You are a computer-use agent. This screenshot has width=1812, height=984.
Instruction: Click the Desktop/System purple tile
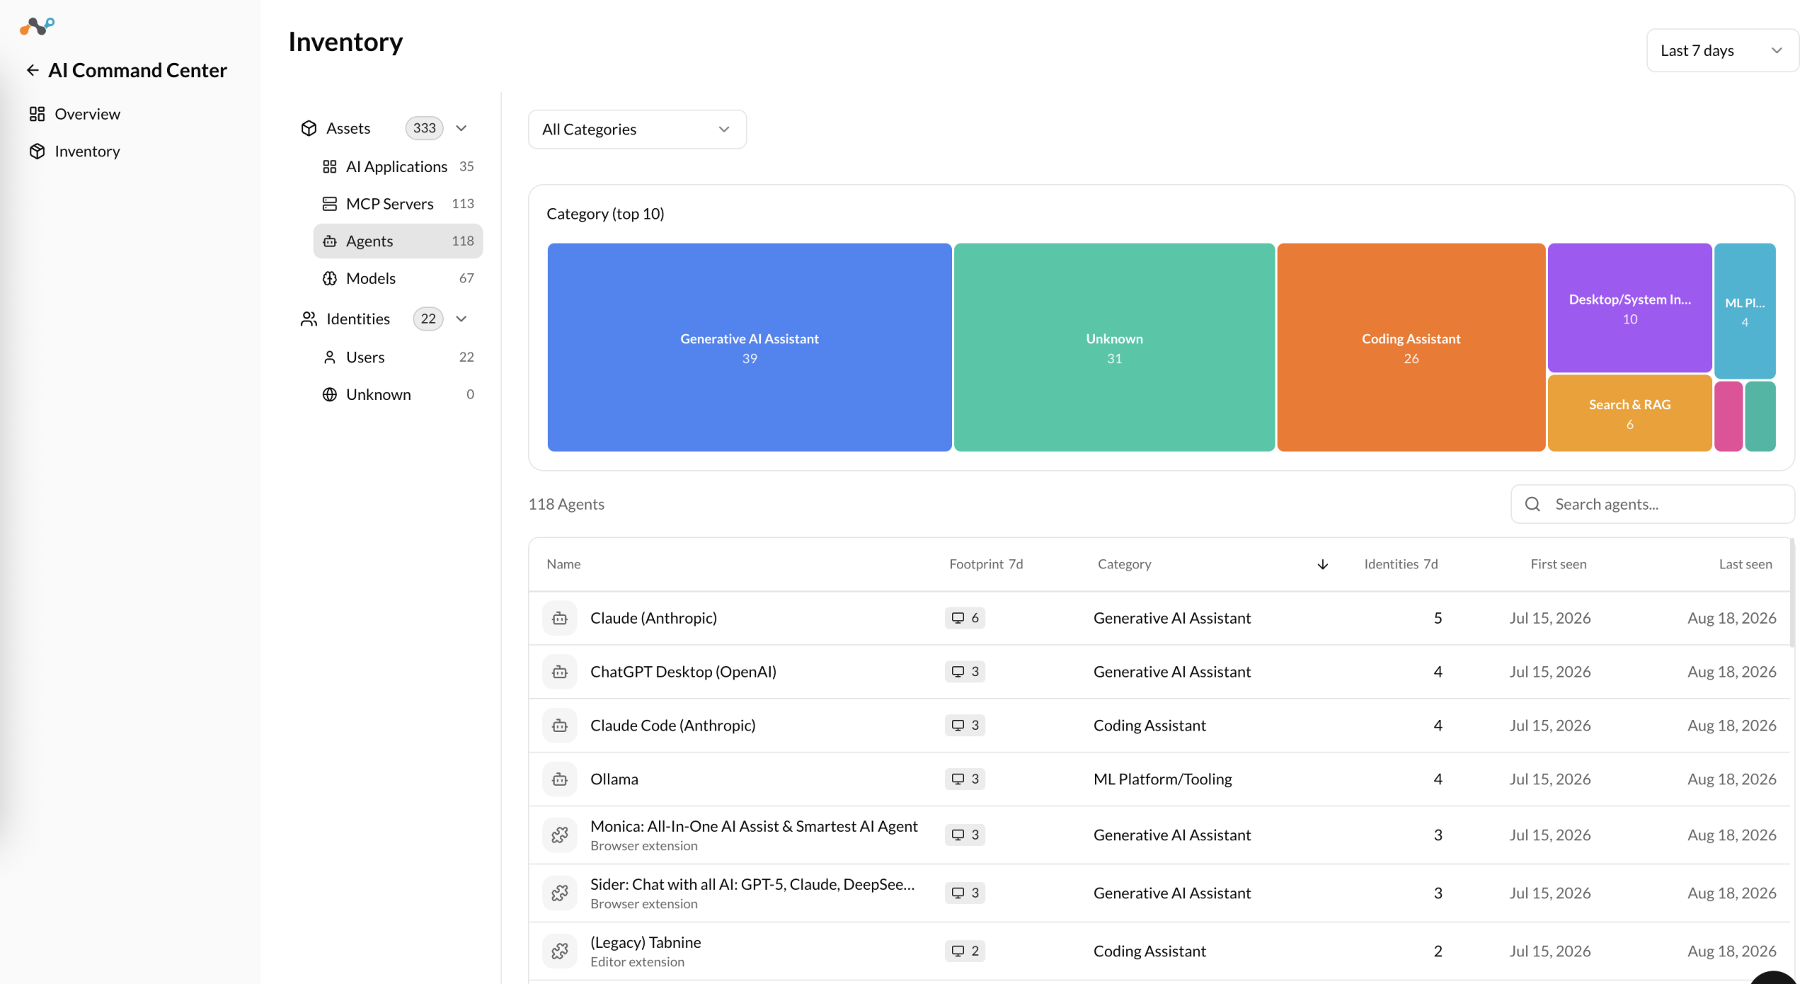coord(1629,308)
